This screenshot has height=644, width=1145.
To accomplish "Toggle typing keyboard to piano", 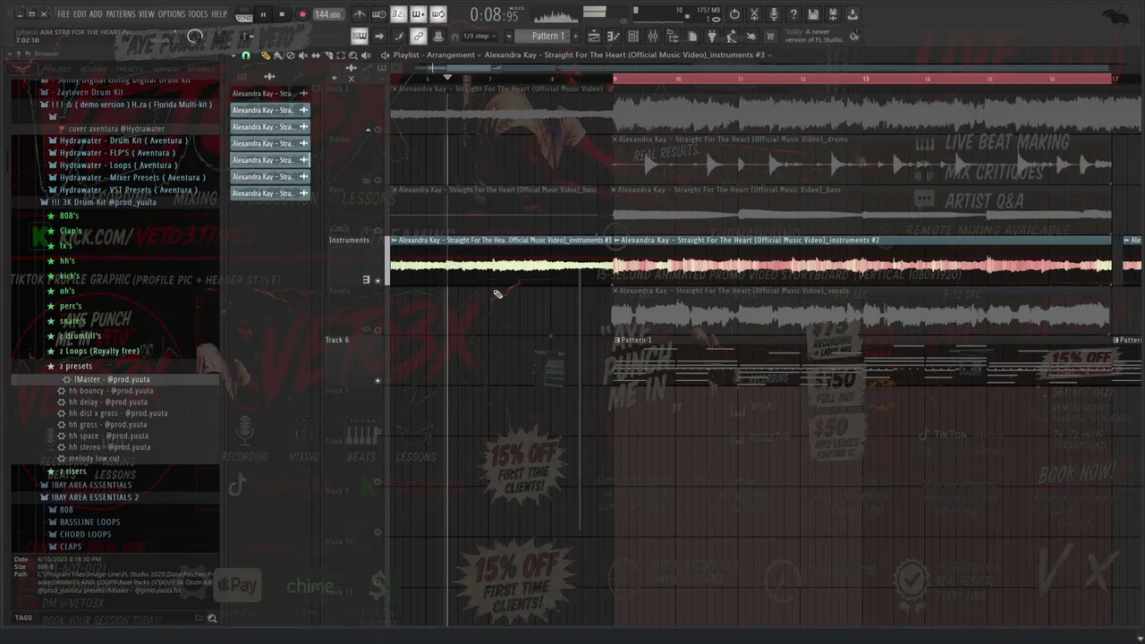I will 360,36.
